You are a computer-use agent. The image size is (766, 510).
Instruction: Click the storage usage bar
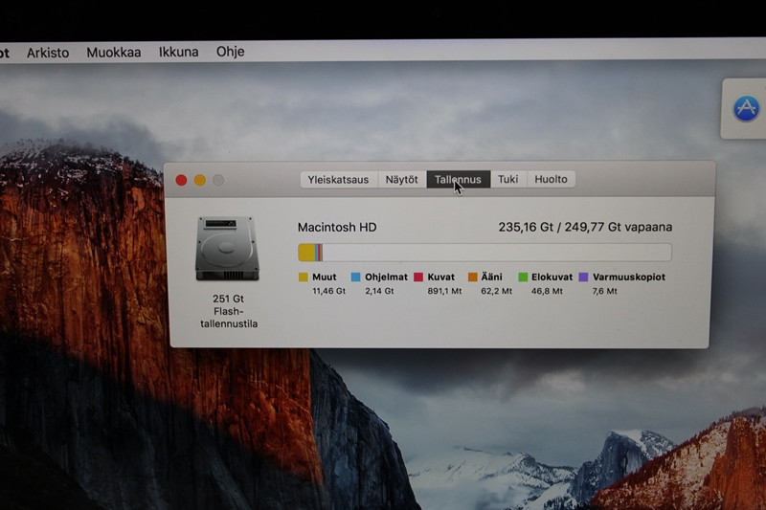tap(484, 253)
